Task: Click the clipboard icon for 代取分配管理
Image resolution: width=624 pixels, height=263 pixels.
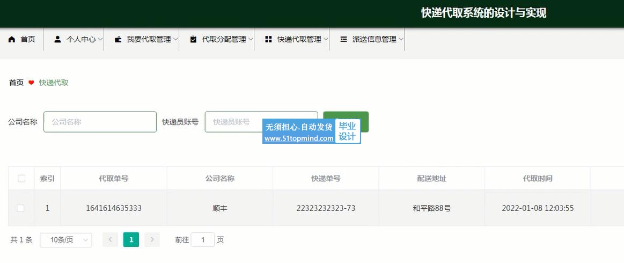Action: point(193,39)
